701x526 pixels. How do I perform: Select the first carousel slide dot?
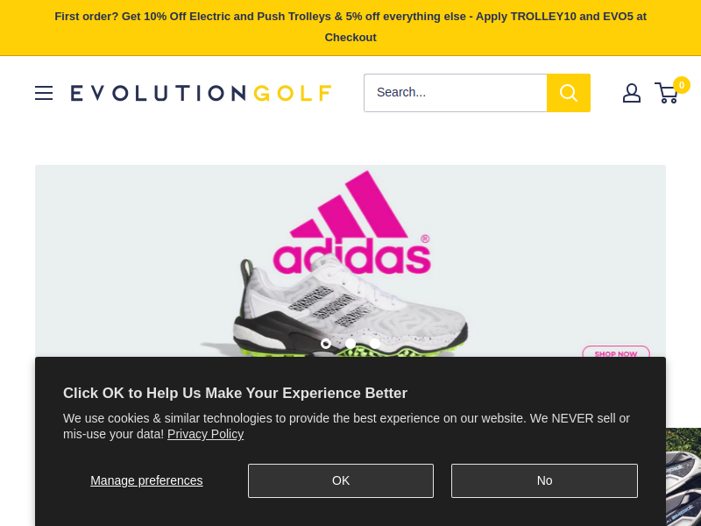pyautogui.click(x=326, y=344)
